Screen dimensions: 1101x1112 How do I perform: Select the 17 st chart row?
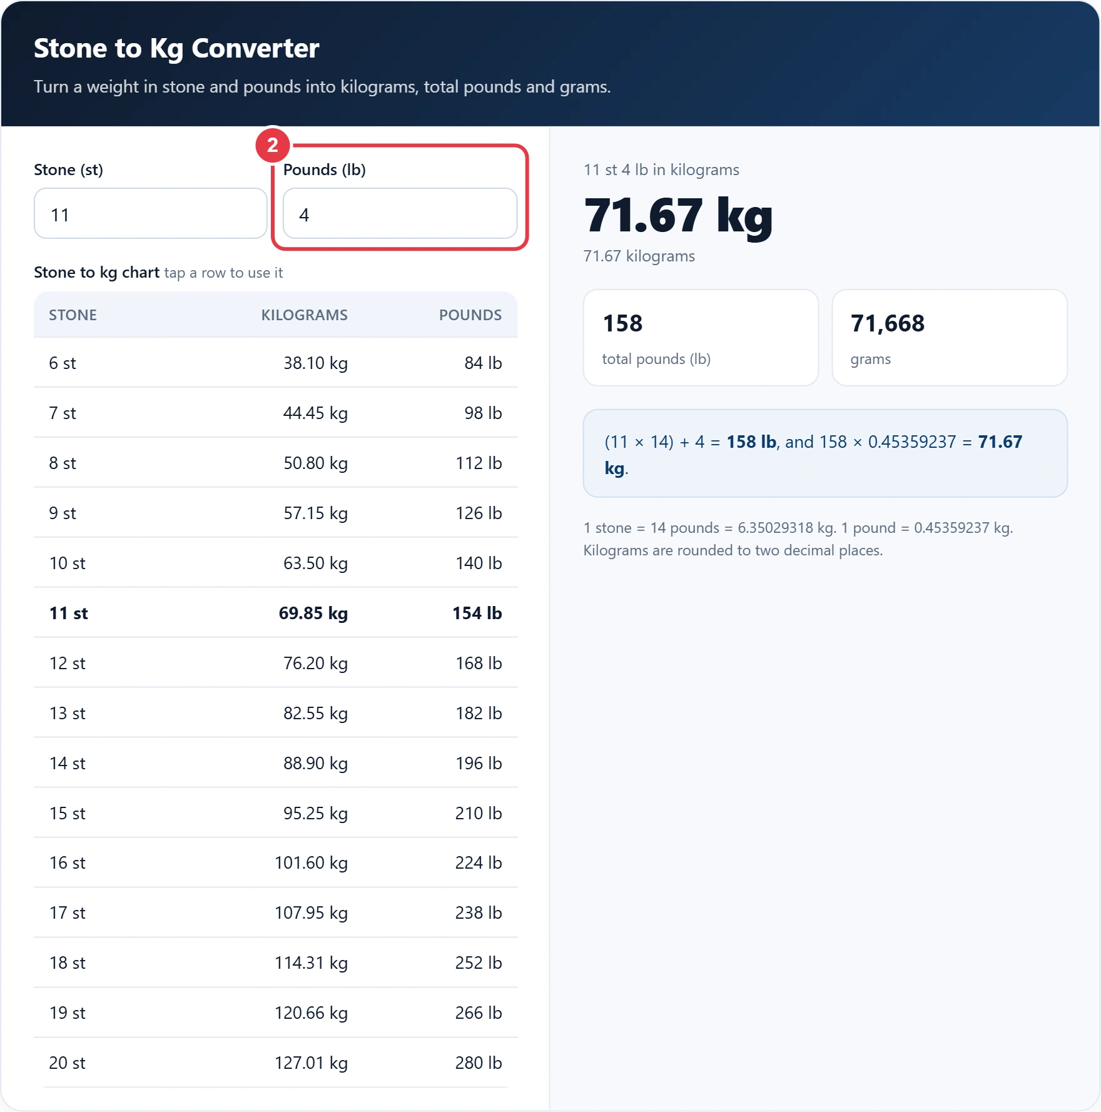click(276, 912)
